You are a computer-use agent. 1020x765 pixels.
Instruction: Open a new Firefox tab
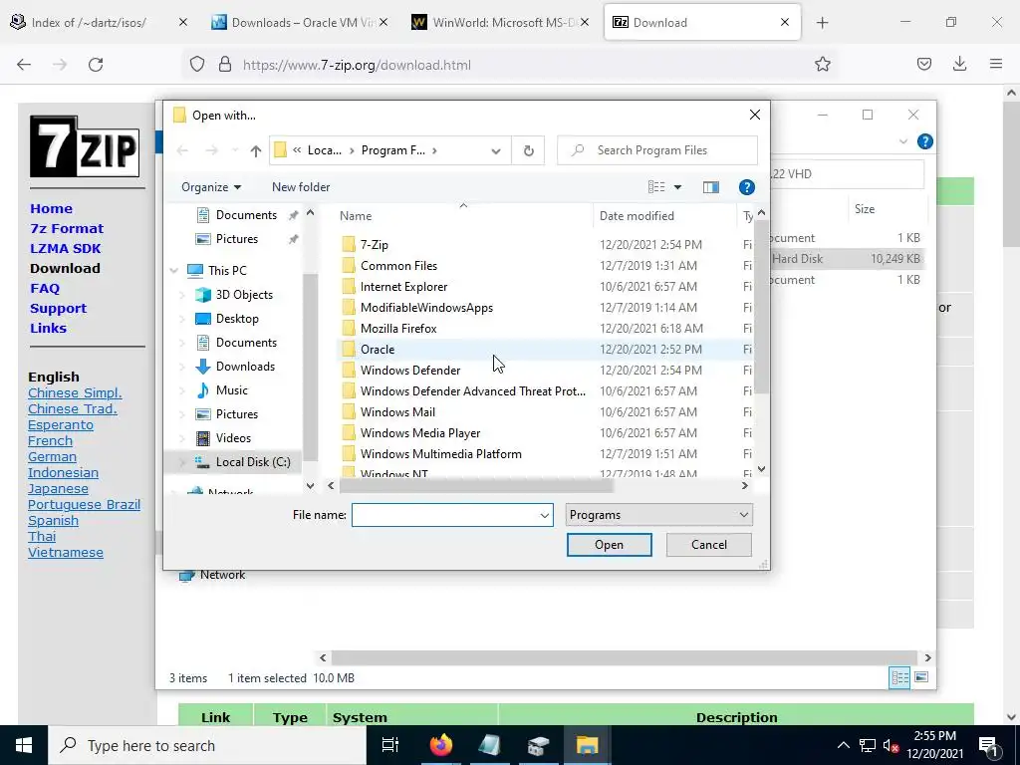coord(822,23)
